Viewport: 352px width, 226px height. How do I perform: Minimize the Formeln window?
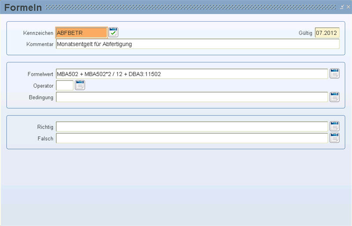(x=342, y=7)
